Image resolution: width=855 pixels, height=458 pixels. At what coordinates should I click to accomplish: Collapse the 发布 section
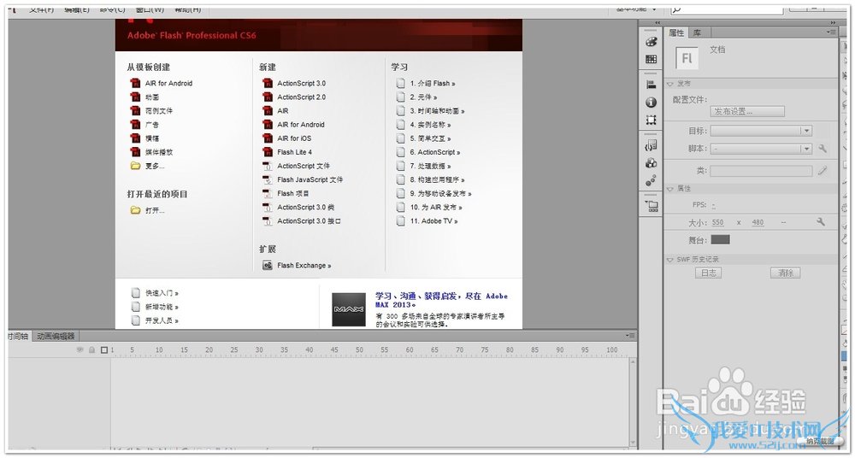click(670, 84)
